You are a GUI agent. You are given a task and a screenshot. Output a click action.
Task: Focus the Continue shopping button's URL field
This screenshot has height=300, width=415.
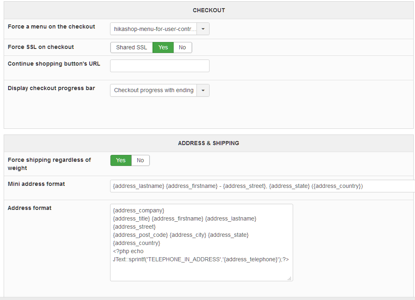point(159,66)
